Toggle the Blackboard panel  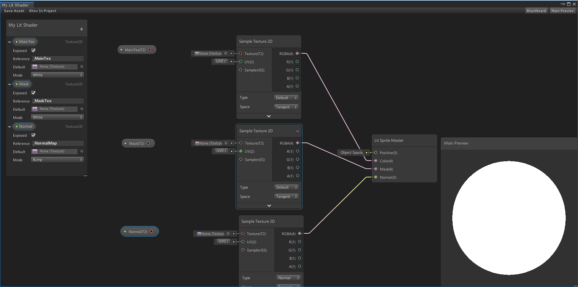click(536, 11)
